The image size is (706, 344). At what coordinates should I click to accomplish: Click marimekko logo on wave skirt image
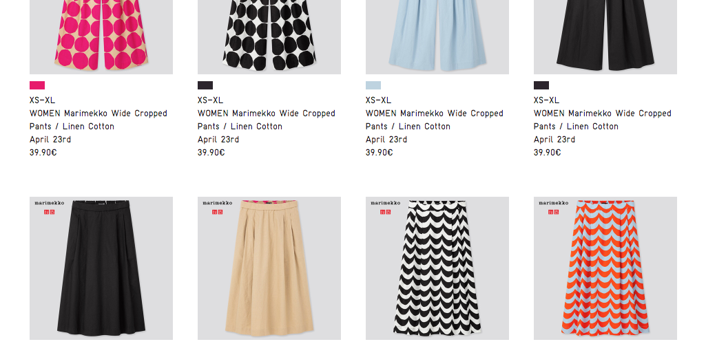(x=386, y=203)
